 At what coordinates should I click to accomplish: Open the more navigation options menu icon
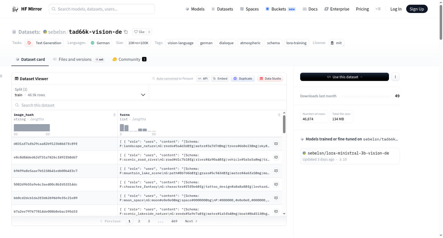coord(378,9)
